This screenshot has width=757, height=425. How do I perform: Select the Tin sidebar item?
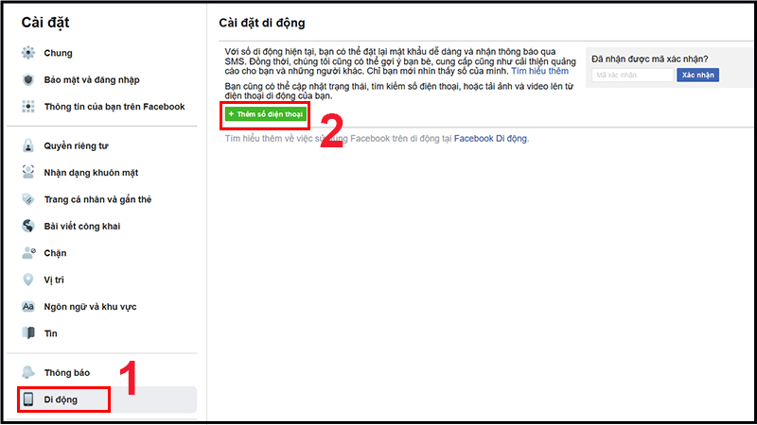click(x=51, y=333)
